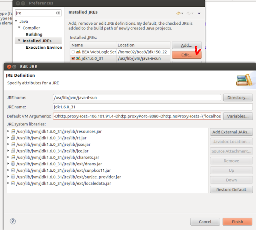The width and height of the screenshot is (256, 230).
Task: Click the Variables... button
Action: click(x=238, y=116)
